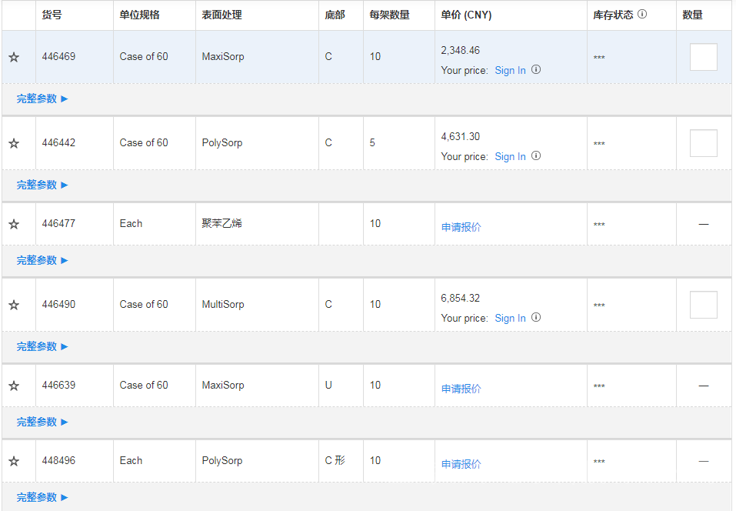
Task: Toggle star for product 448496
Action: 14,461
